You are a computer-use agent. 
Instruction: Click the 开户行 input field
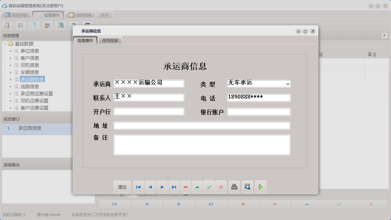click(x=149, y=111)
